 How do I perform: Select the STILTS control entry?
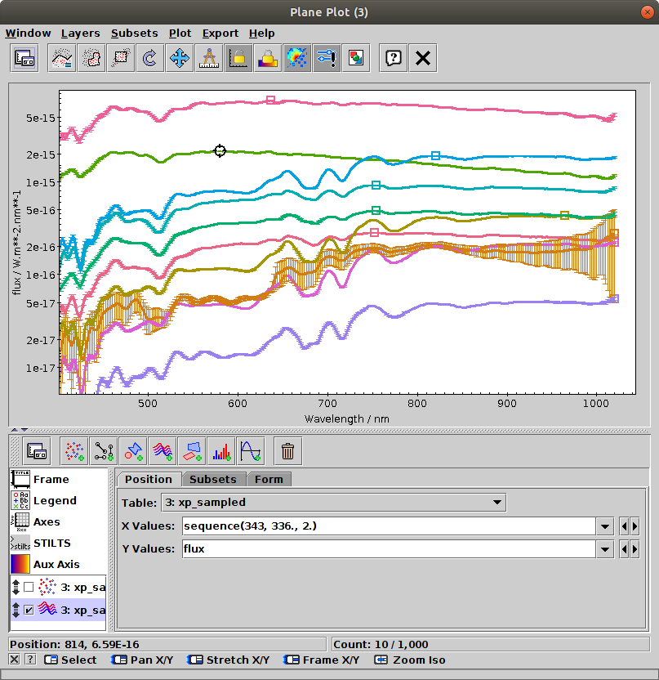tap(51, 543)
